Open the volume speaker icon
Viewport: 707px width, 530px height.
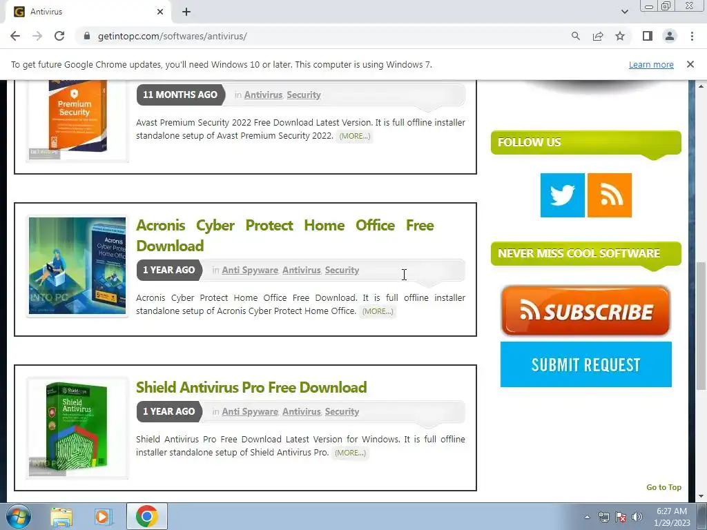pyautogui.click(x=637, y=517)
